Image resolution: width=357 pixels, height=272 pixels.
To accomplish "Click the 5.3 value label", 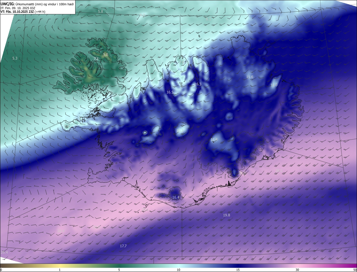I will click(x=15, y=58).
